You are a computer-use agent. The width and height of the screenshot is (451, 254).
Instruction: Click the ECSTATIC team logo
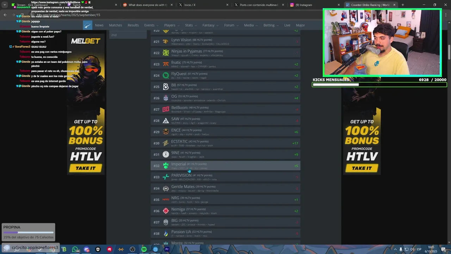[166, 143]
